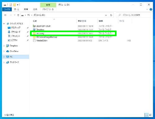
Task: Select the MediaID.bin file
Action: [x=42, y=40]
